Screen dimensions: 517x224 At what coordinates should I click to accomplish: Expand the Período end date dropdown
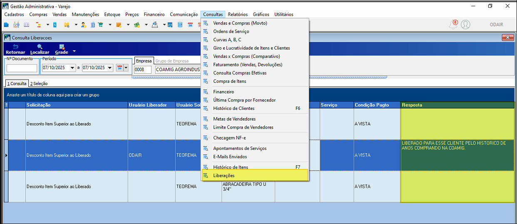(x=110, y=68)
